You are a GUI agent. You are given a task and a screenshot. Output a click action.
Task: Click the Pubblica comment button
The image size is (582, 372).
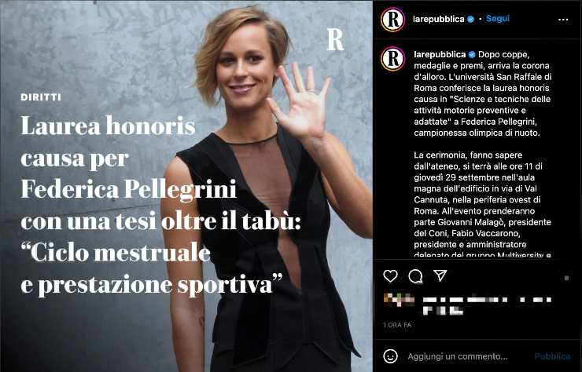coord(552,356)
